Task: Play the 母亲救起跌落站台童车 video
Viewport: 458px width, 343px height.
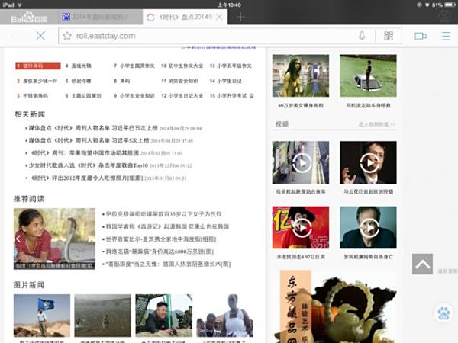Action: click(301, 162)
